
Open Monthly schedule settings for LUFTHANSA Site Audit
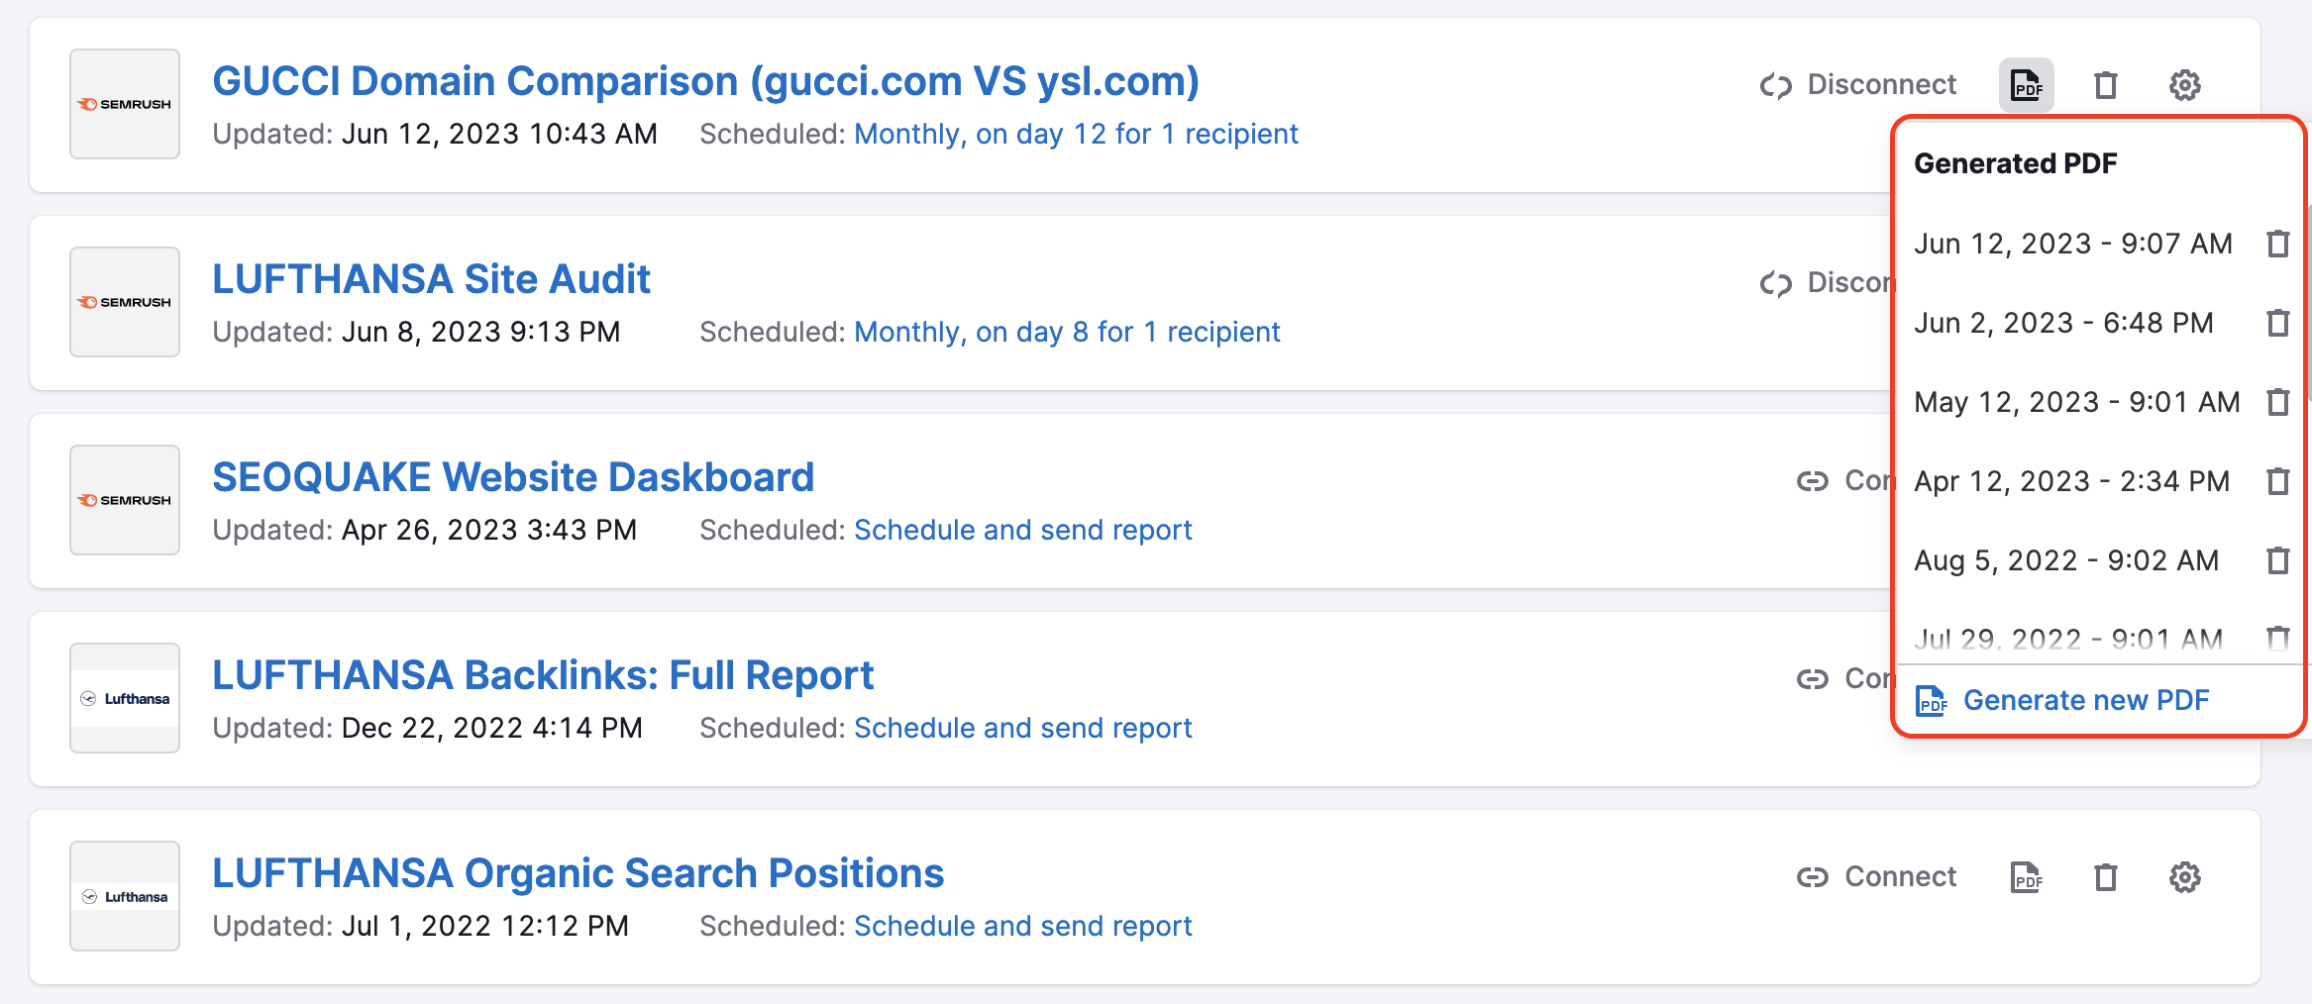pos(1067,332)
